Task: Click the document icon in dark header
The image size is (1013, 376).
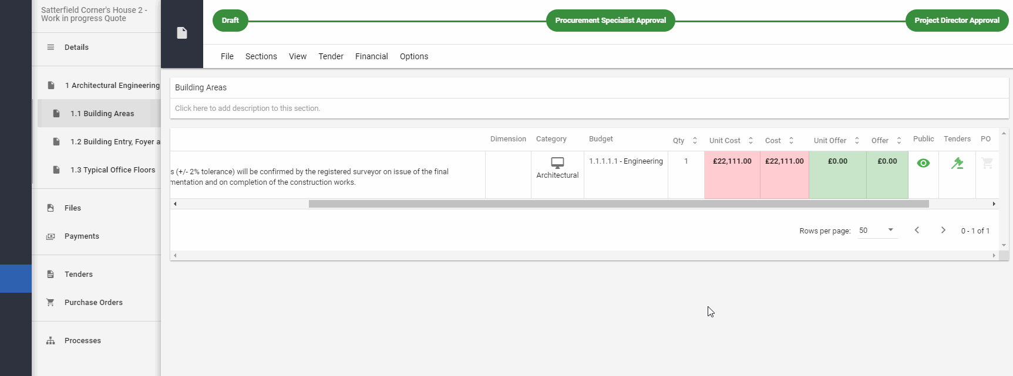Action: (x=182, y=33)
